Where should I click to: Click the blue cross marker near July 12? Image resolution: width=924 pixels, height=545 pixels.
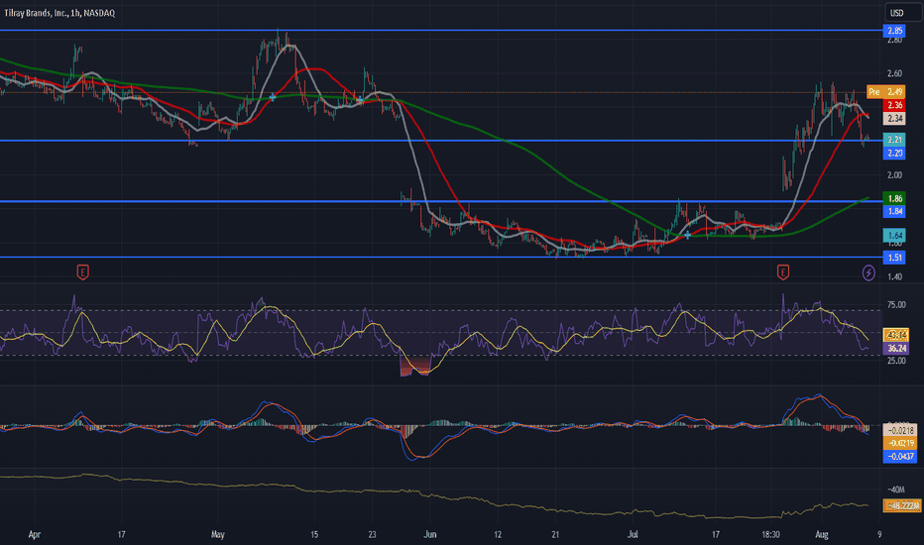688,235
